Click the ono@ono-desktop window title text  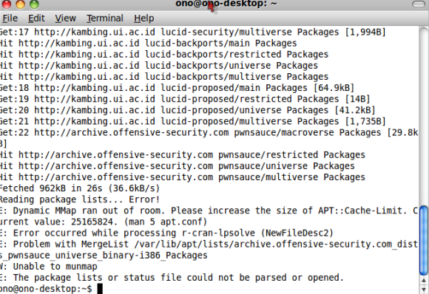(226, 4)
